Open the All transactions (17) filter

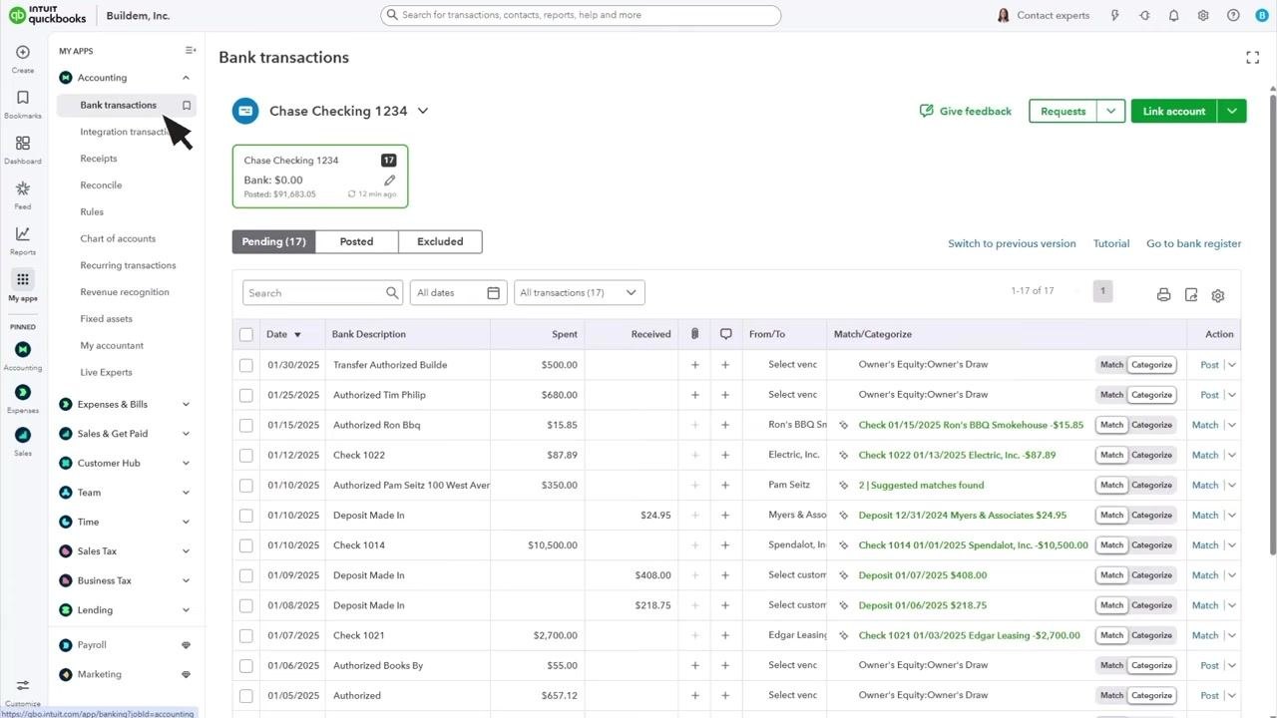(x=580, y=293)
